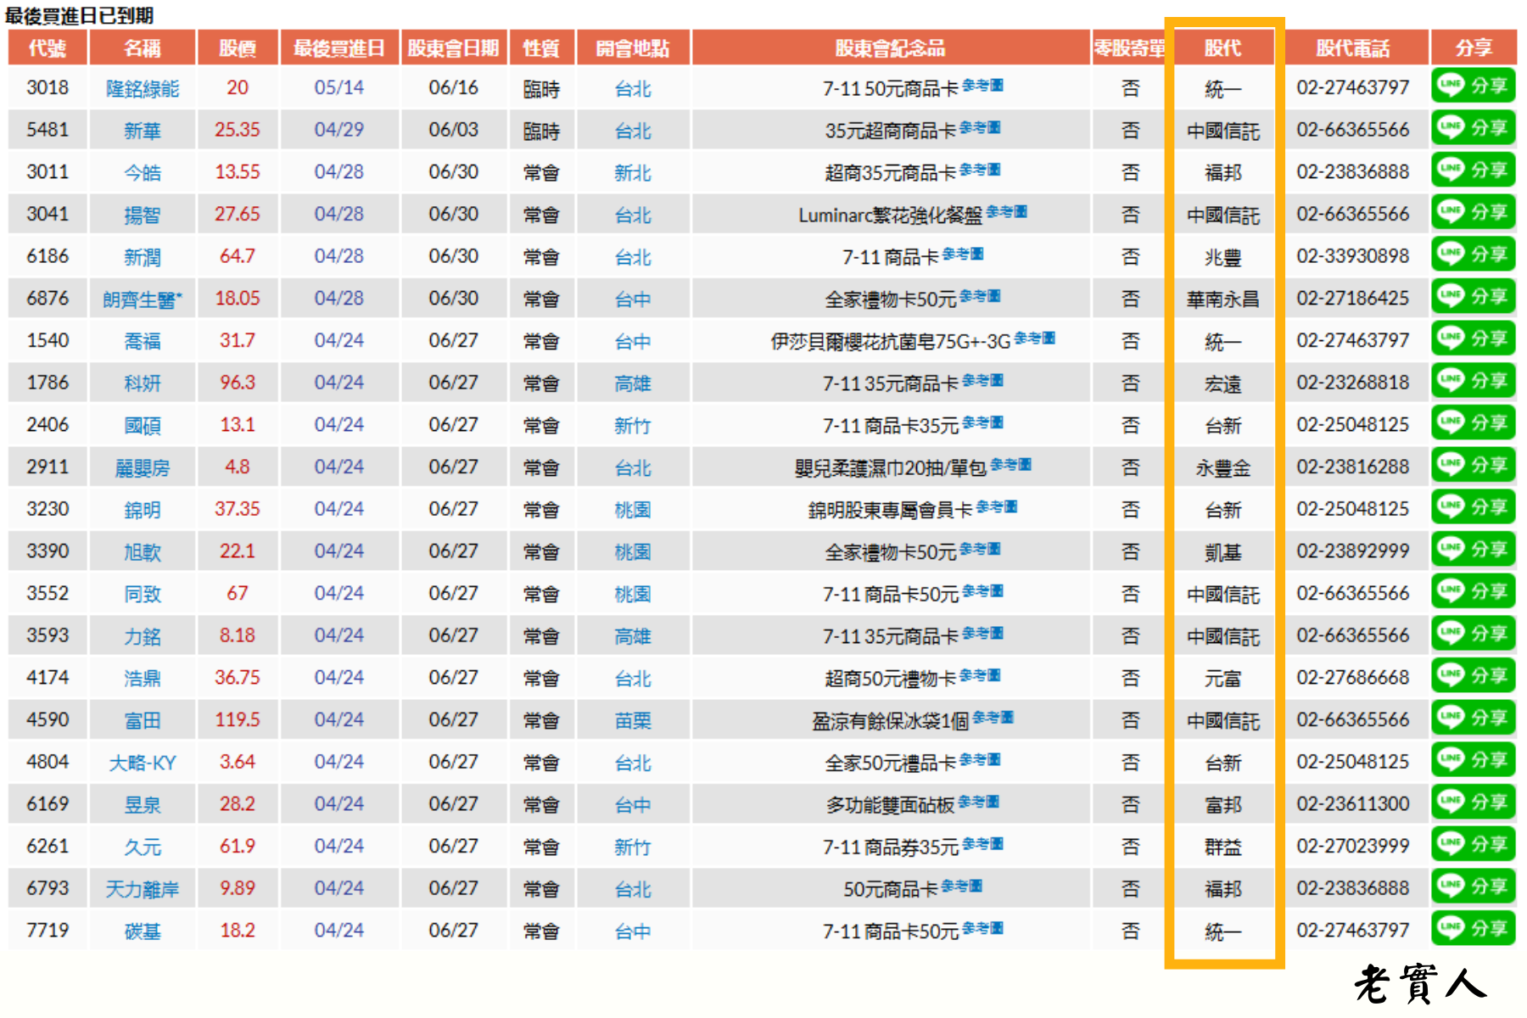Viewport: 1527px width, 1018px height.
Task: Click the agent cell 凱基
Action: [x=1223, y=551]
